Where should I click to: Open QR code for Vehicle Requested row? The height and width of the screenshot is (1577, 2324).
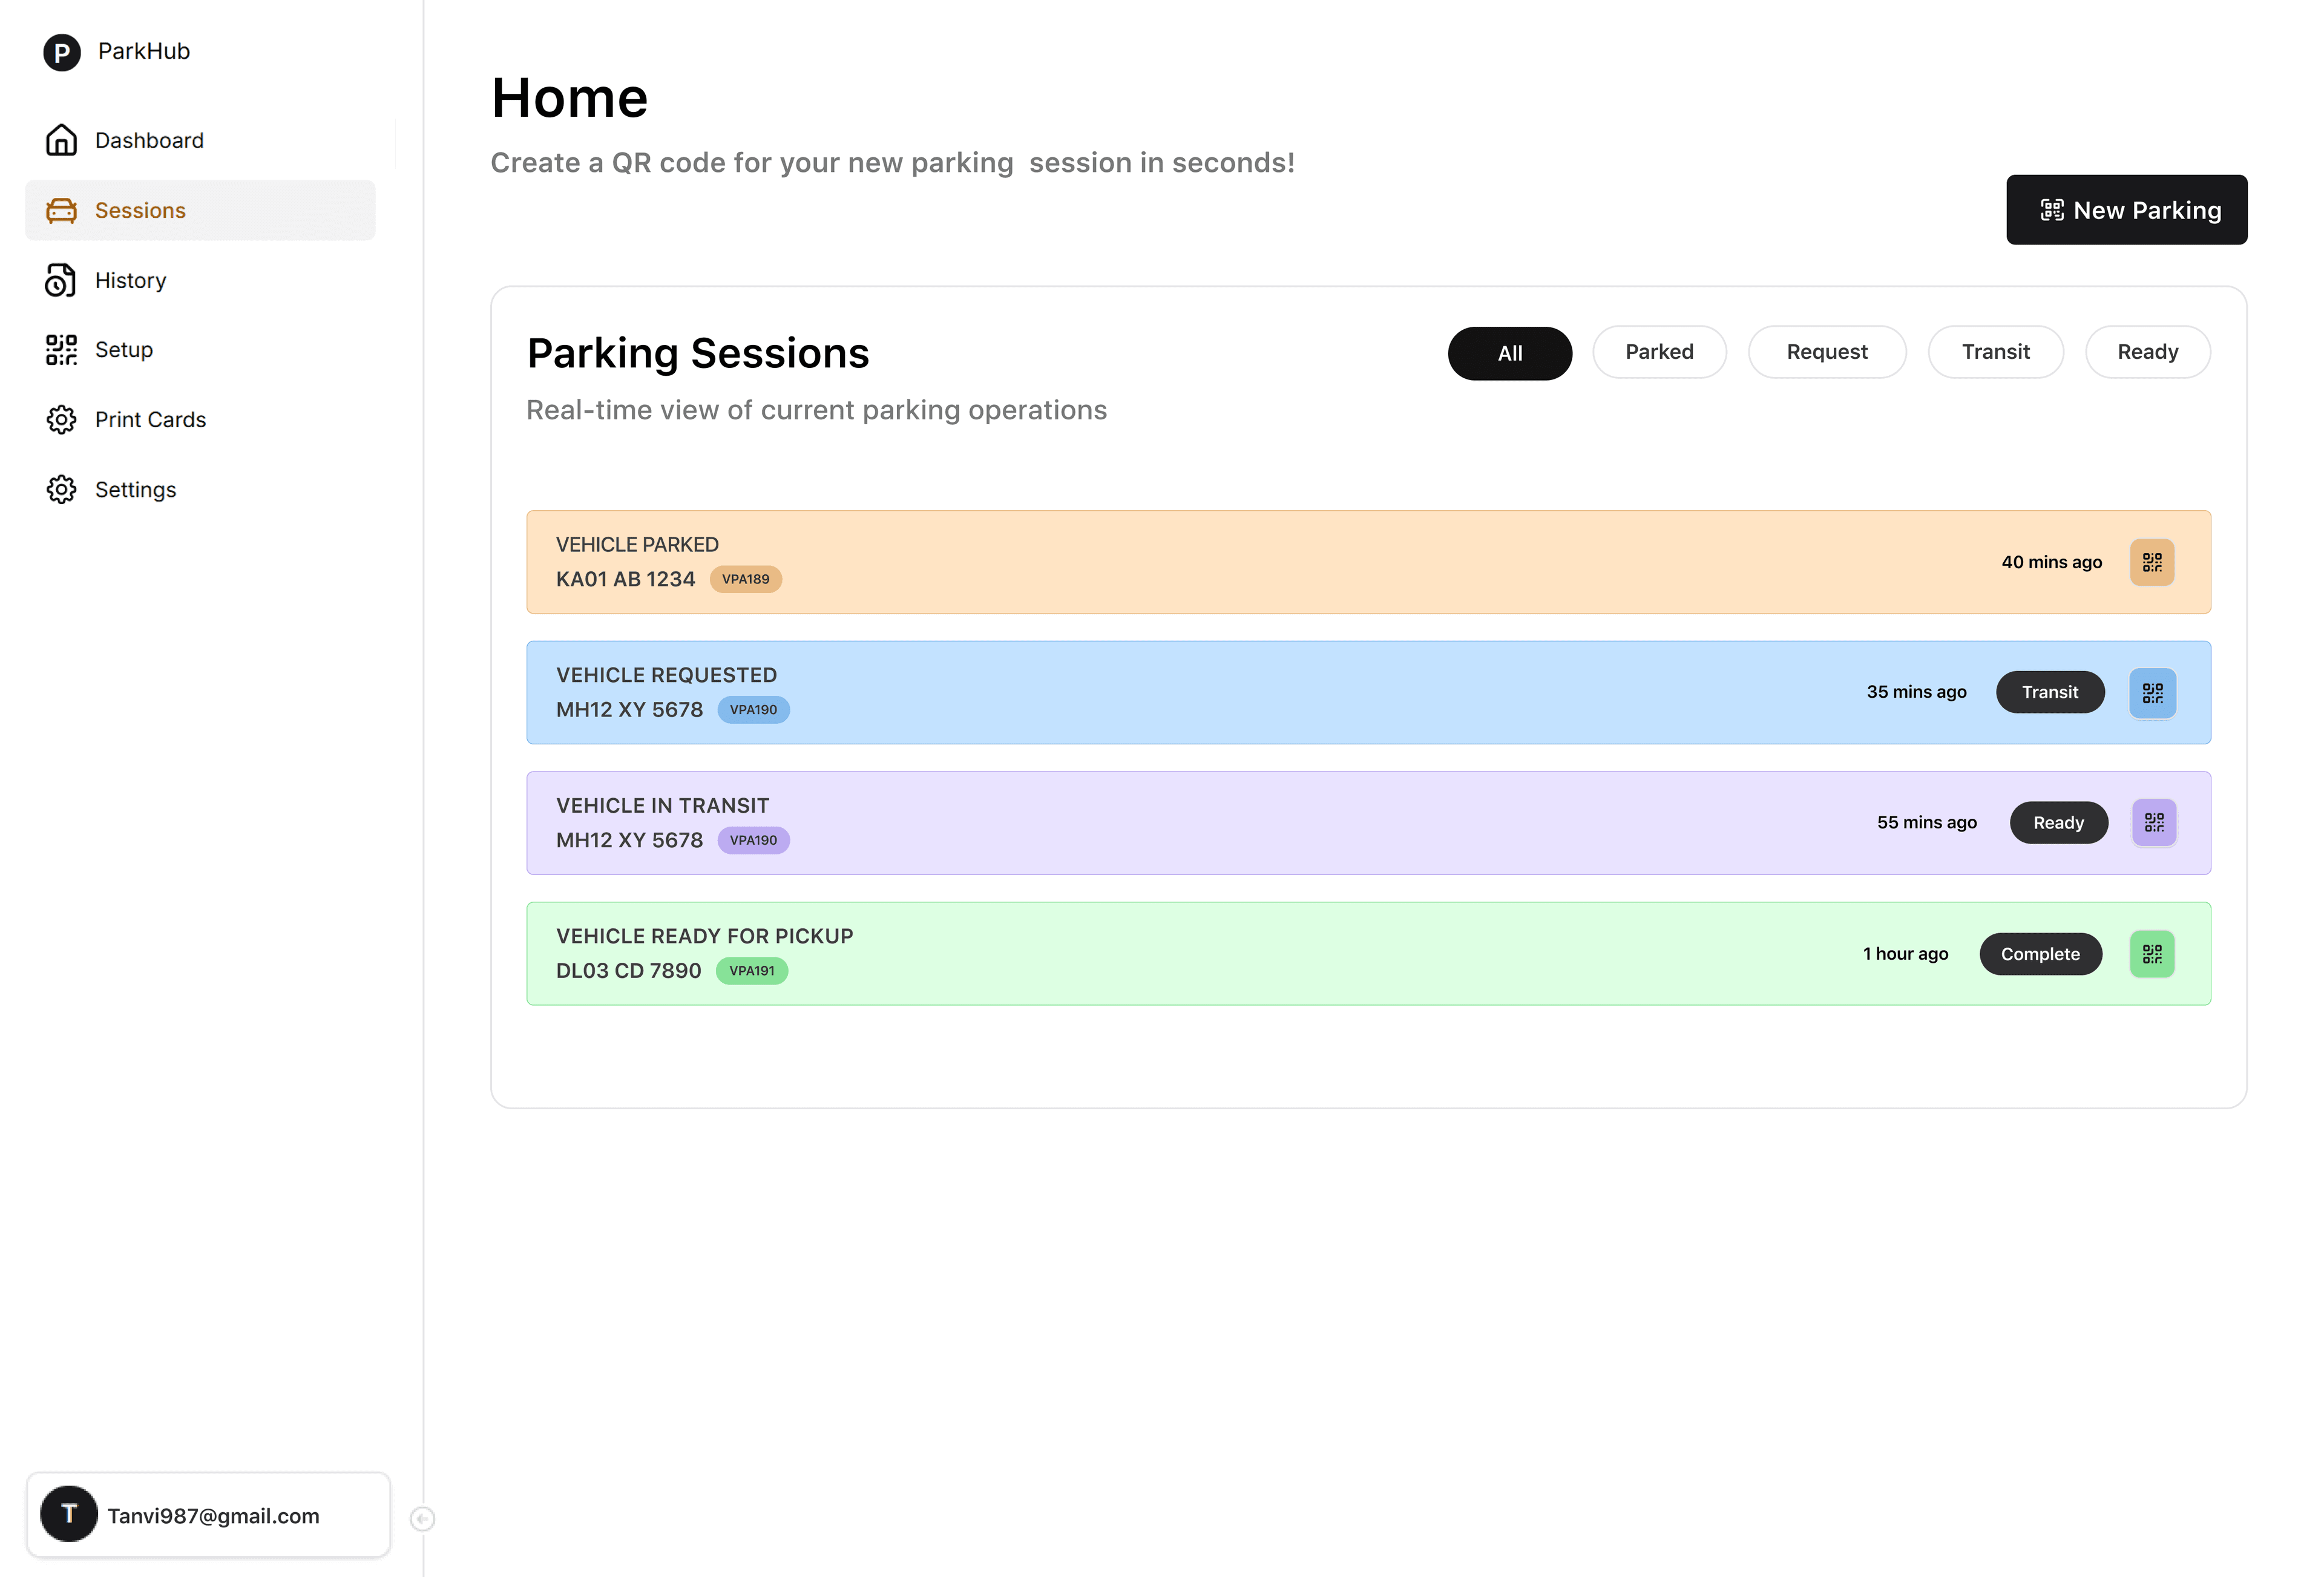point(2152,693)
